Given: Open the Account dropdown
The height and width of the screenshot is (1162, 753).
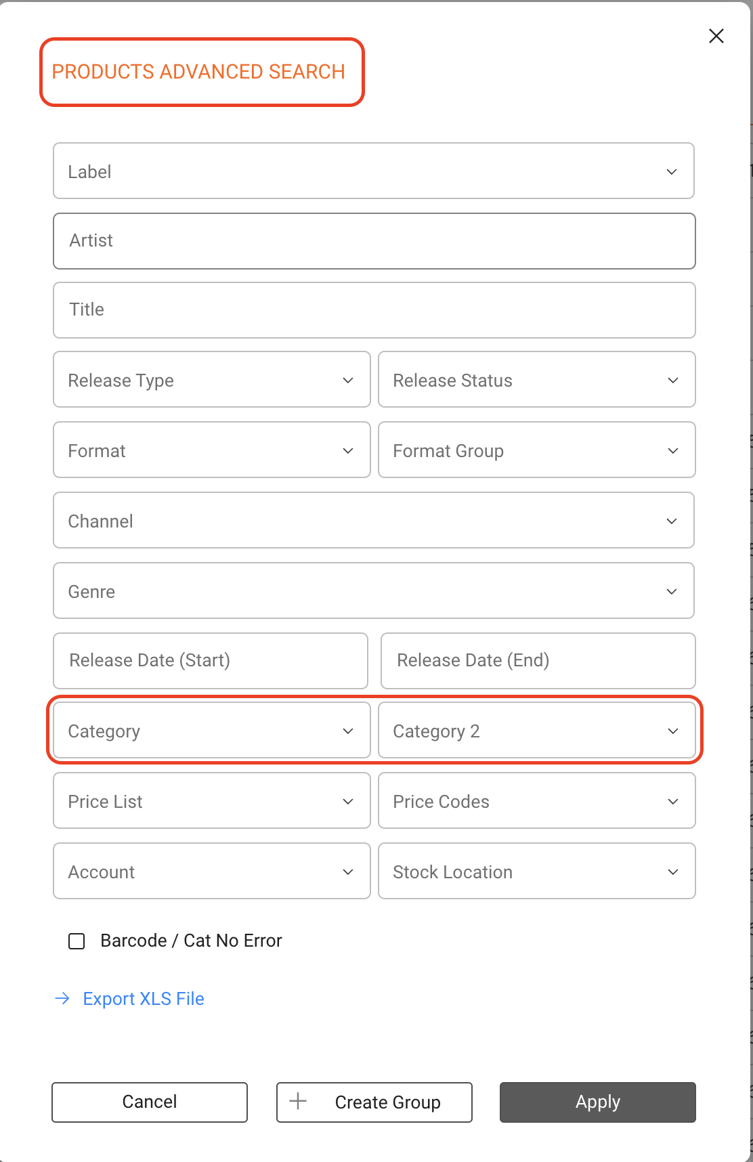Looking at the screenshot, I should (x=212, y=871).
